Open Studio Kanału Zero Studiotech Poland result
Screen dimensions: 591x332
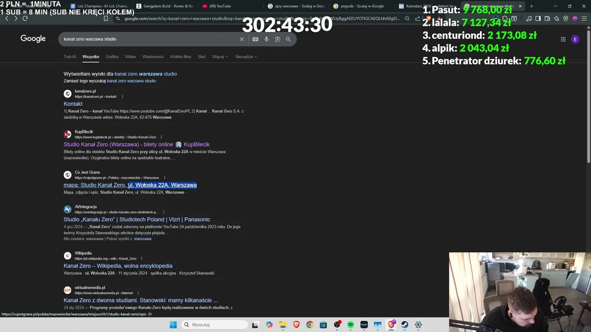coord(137,219)
